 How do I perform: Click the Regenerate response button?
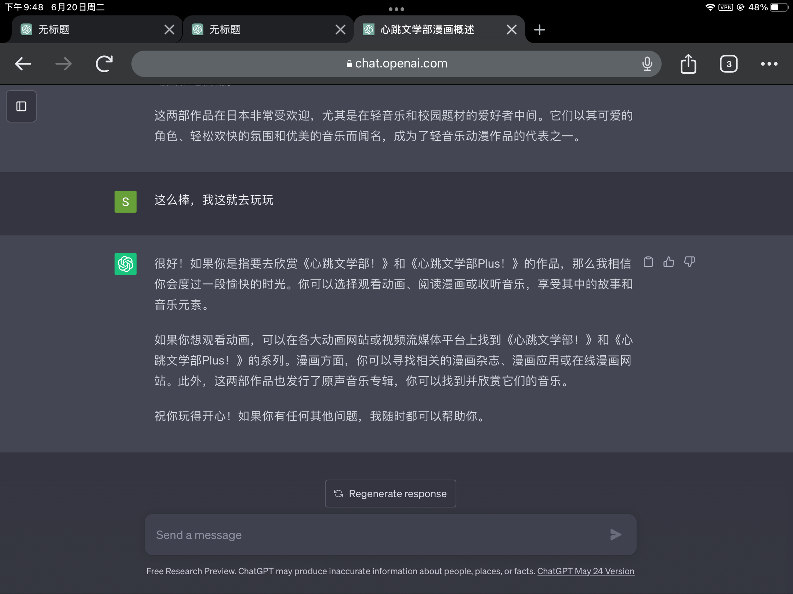click(x=390, y=494)
